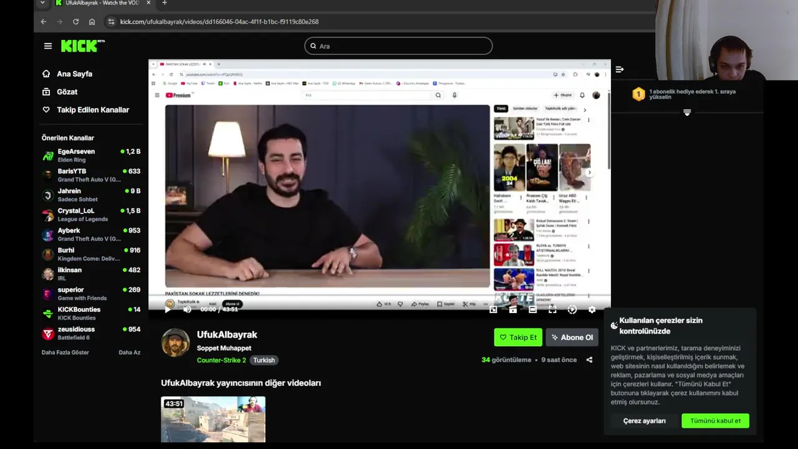Open Burhi channel
This screenshot has width=798, height=449.
point(91,254)
